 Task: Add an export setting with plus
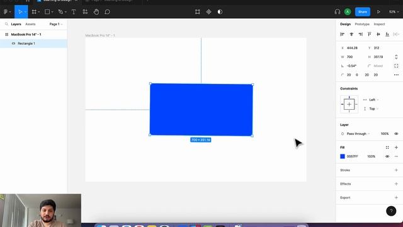tap(396, 197)
